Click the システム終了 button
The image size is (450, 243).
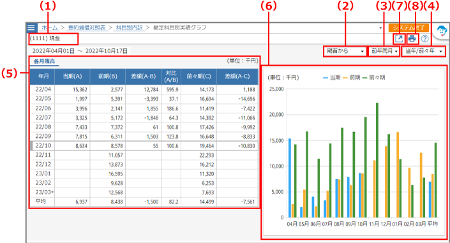click(409, 27)
